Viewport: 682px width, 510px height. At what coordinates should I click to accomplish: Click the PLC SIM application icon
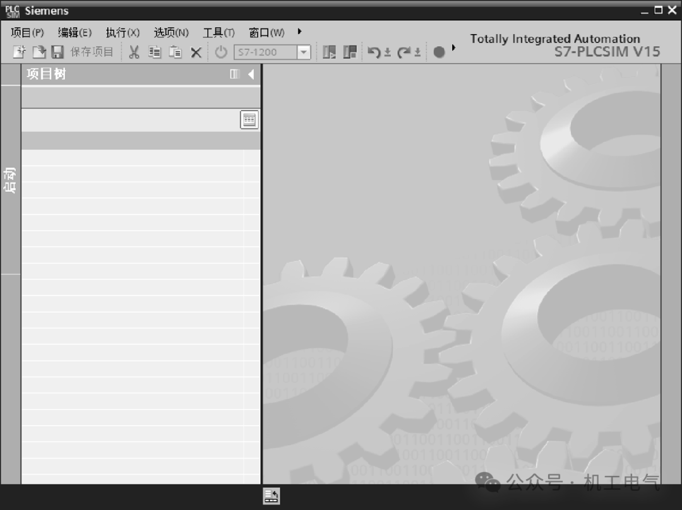point(12,12)
